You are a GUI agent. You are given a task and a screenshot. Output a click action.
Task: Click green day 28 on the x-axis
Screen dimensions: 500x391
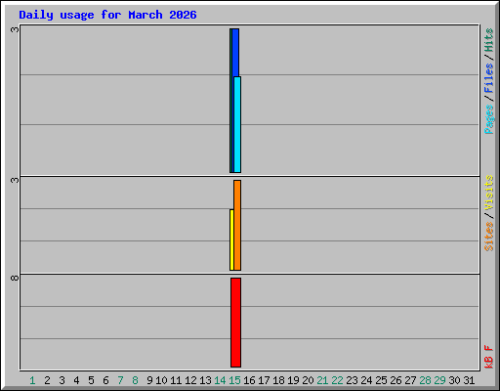pos(425,380)
